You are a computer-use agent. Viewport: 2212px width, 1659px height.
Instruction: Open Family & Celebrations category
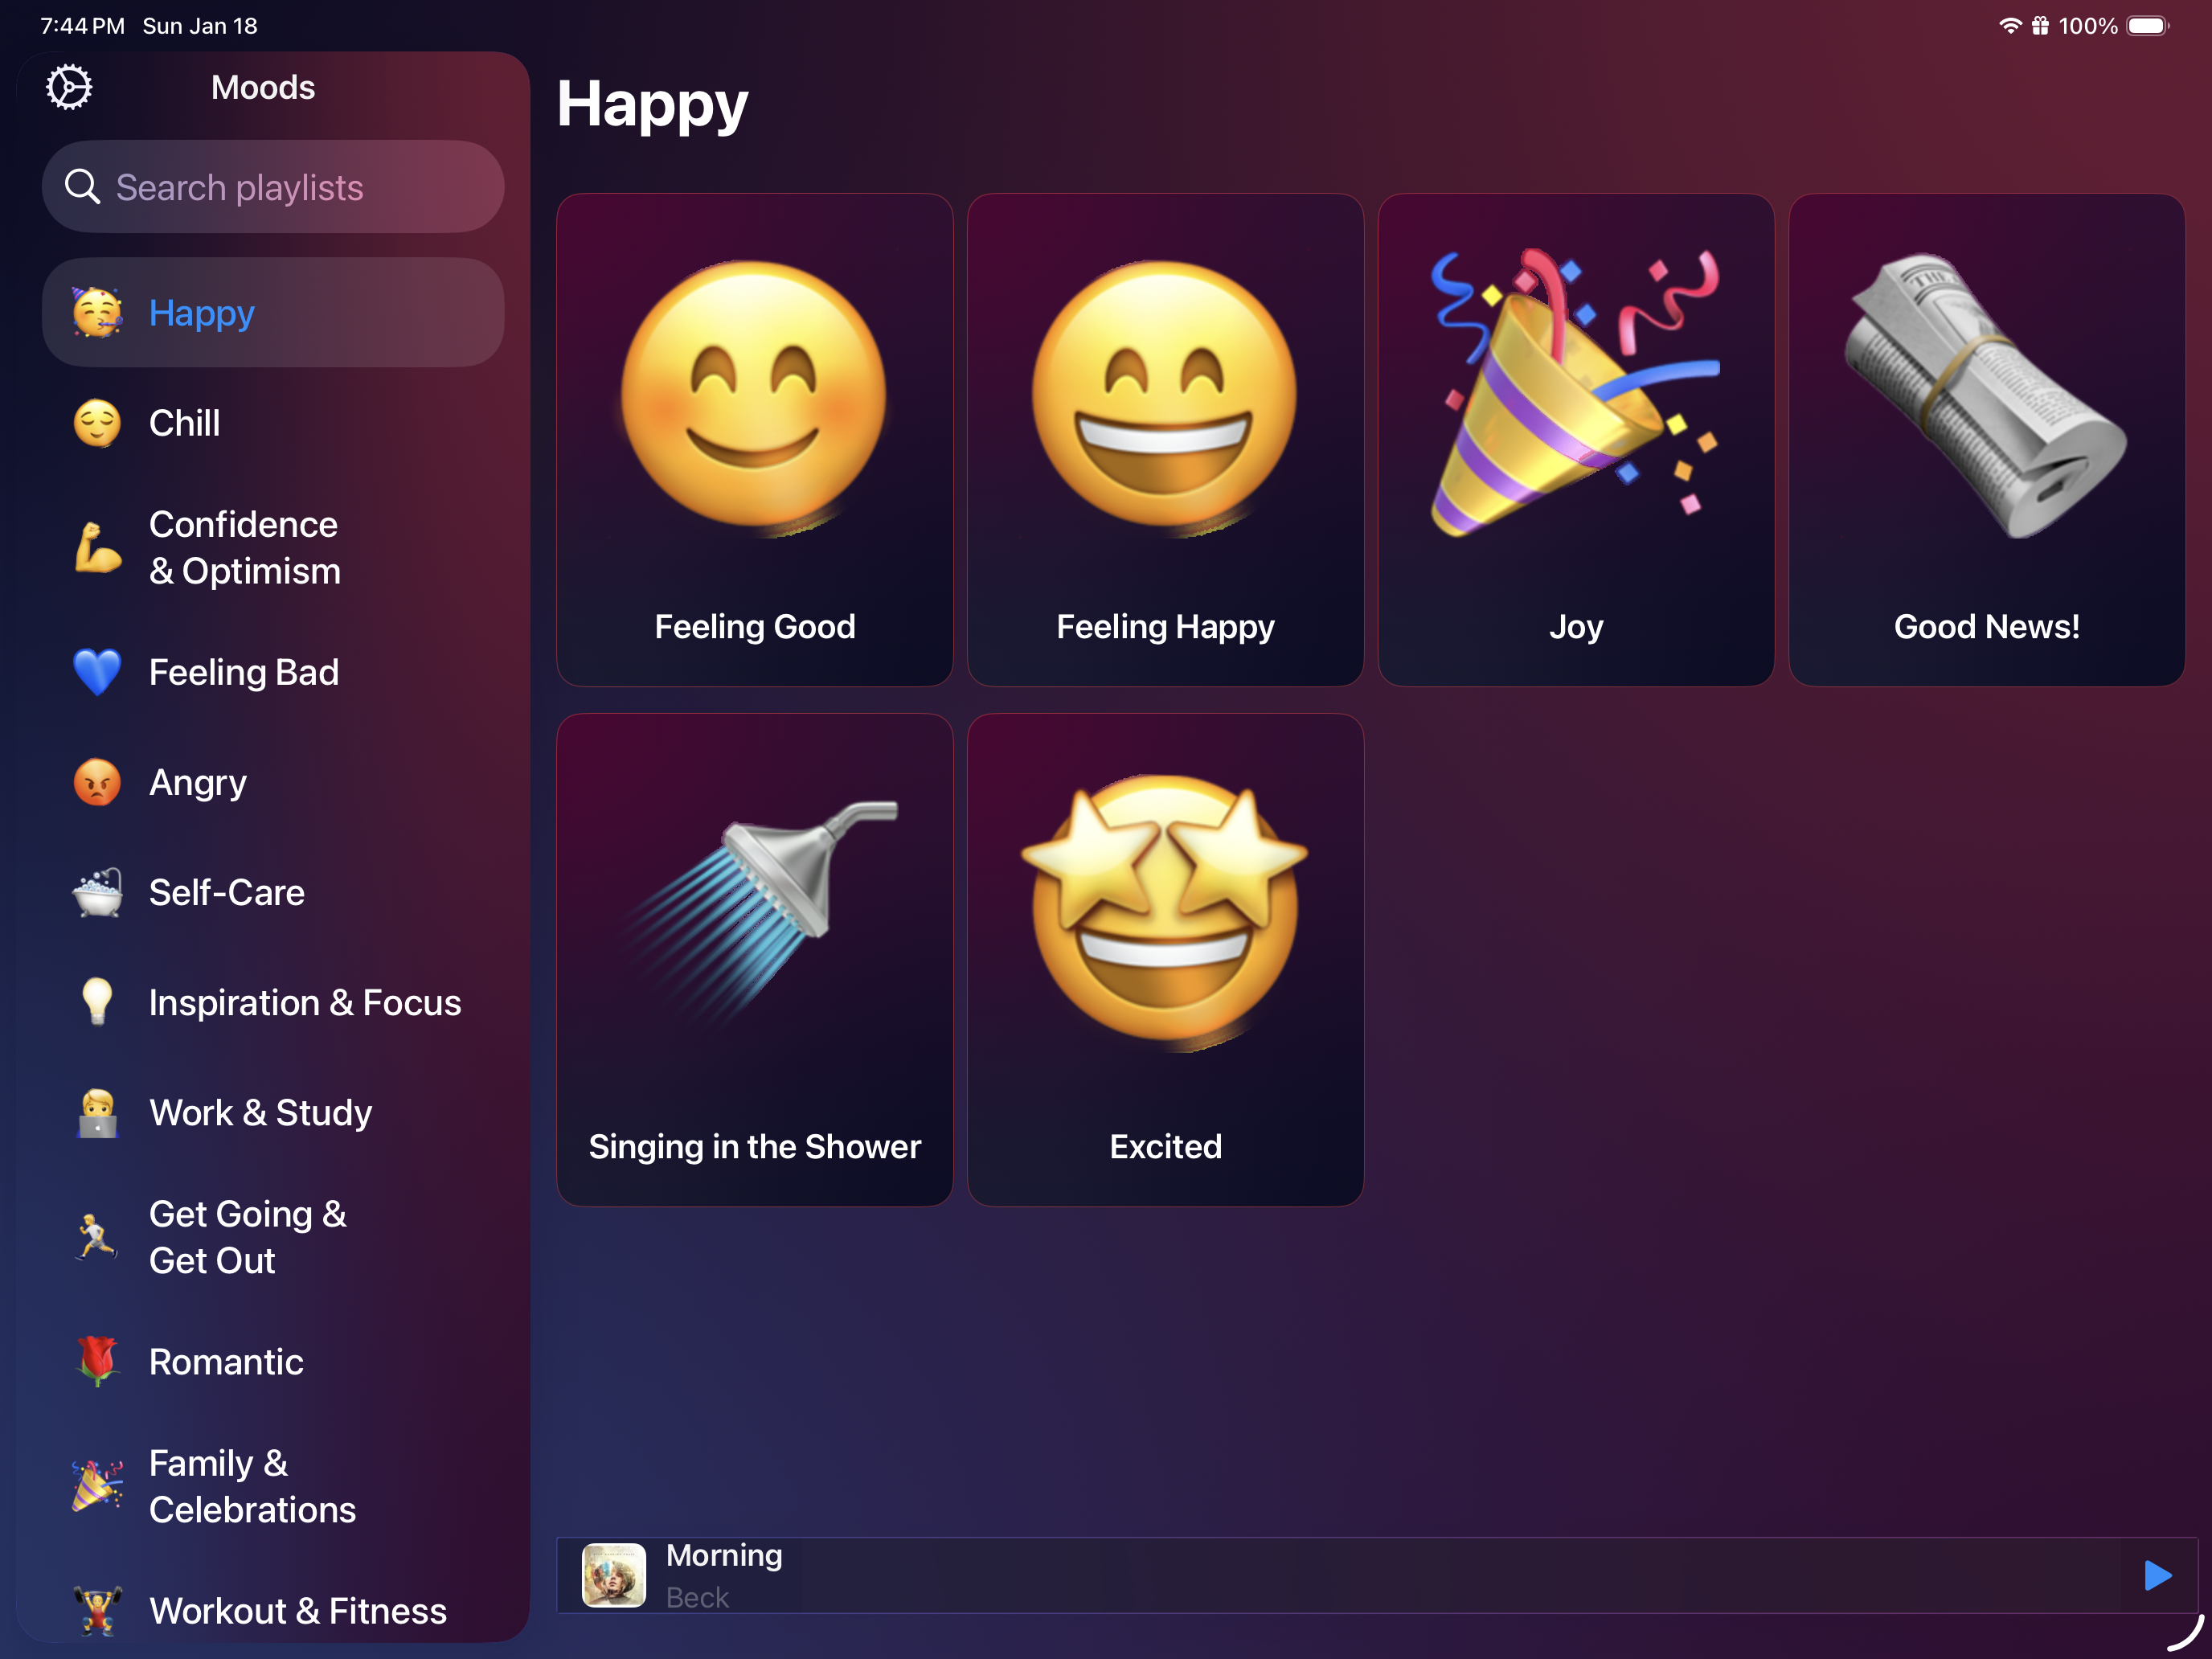(x=252, y=1486)
